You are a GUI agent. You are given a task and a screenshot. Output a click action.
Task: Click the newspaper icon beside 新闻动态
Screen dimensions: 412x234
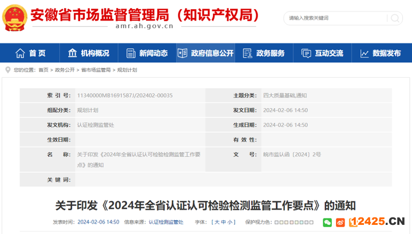[129, 53]
